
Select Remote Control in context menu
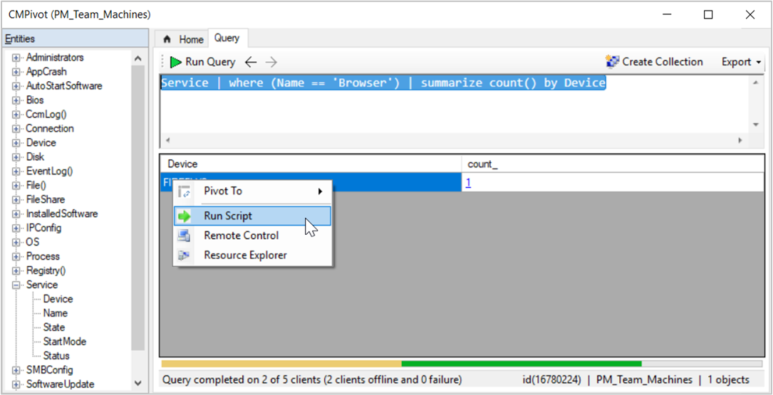[252, 236]
